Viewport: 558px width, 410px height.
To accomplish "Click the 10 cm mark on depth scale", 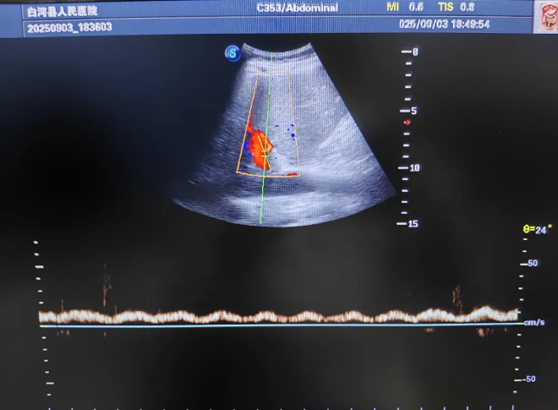I will point(413,167).
